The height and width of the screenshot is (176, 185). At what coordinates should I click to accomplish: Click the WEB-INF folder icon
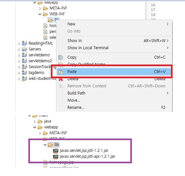pyautogui.click(x=45, y=14)
